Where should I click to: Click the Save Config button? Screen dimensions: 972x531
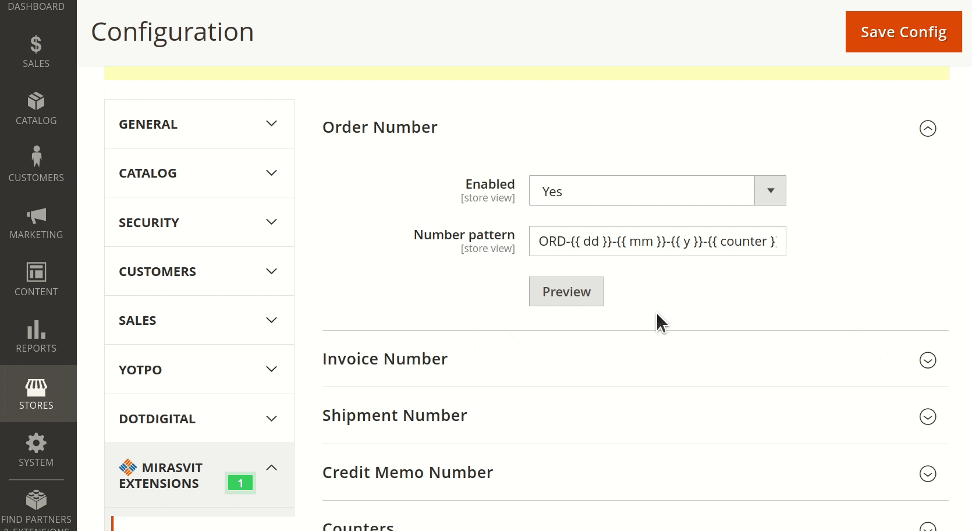point(903,31)
